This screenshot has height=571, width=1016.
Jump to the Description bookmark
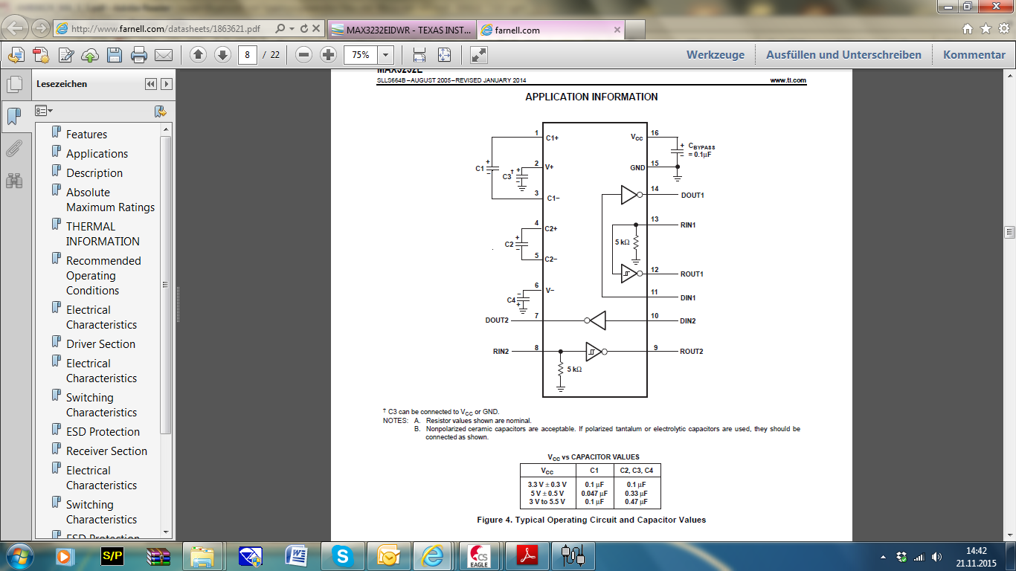click(x=94, y=173)
